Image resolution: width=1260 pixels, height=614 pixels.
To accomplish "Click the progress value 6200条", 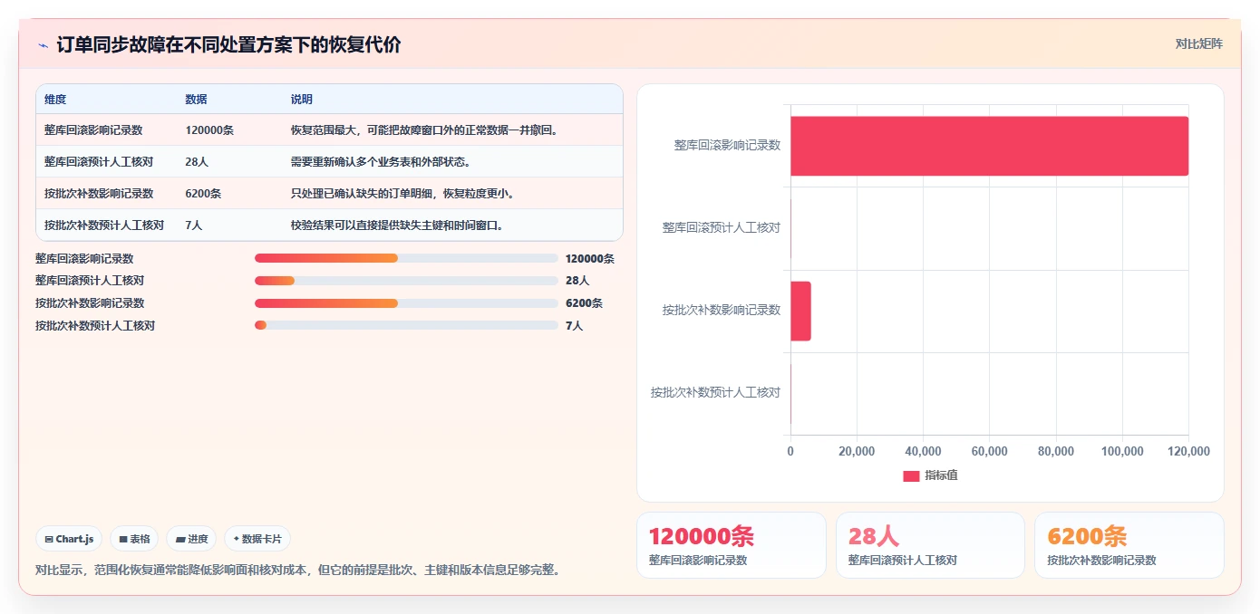I will tap(584, 303).
